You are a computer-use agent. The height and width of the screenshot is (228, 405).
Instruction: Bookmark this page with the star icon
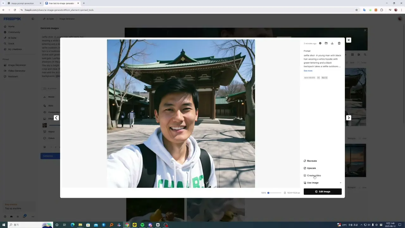(357, 10)
